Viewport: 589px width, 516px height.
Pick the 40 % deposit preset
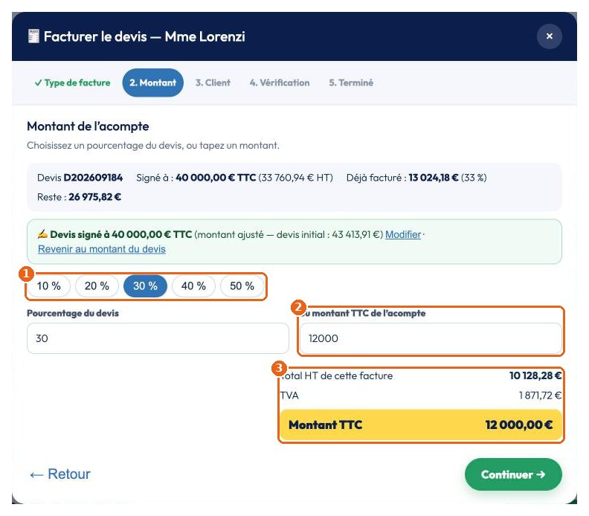click(193, 286)
